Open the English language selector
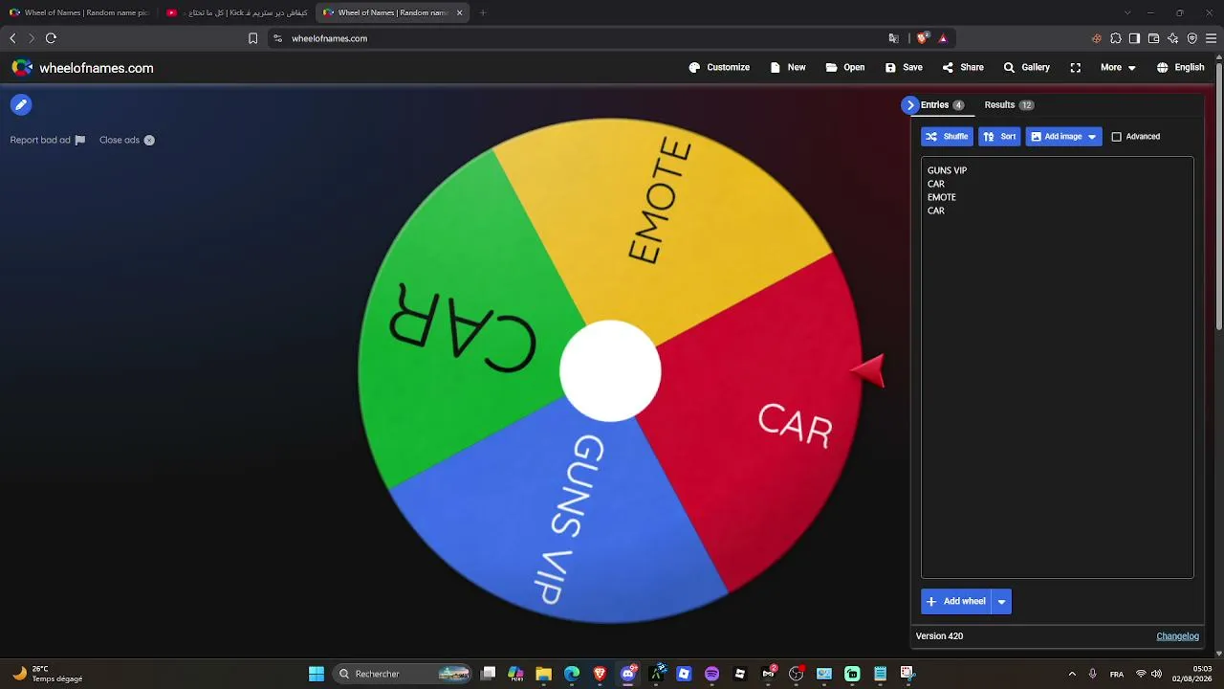This screenshot has width=1224, height=689. 1180,68
